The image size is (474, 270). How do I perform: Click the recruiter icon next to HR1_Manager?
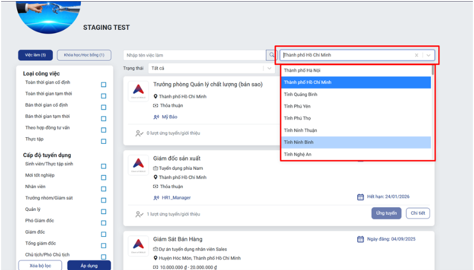(156, 198)
